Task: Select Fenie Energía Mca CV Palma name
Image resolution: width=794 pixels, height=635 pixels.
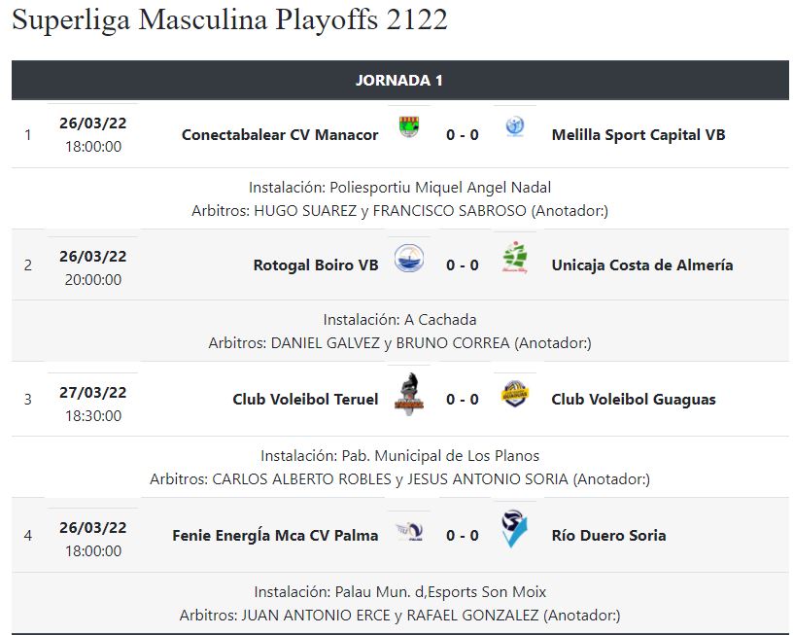Action: (x=275, y=536)
